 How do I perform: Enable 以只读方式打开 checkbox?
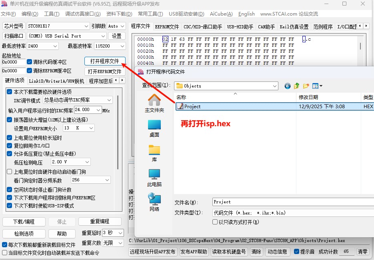tap(215, 222)
